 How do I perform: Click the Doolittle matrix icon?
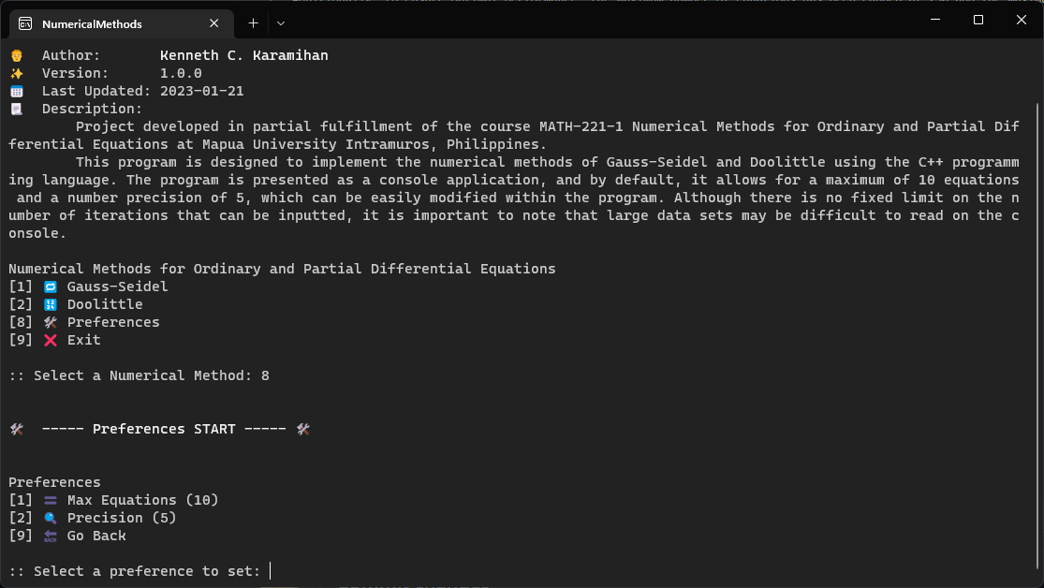click(x=50, y=304)
